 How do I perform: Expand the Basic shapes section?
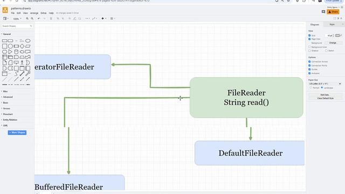[5, 103]
